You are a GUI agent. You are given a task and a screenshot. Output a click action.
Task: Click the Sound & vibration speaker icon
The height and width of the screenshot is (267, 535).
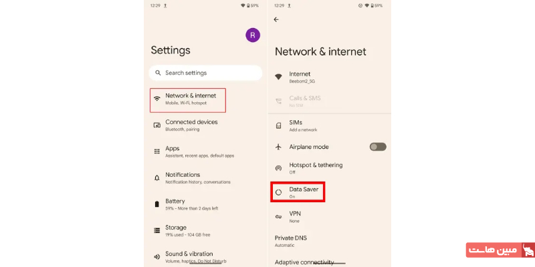pos(157,257)
